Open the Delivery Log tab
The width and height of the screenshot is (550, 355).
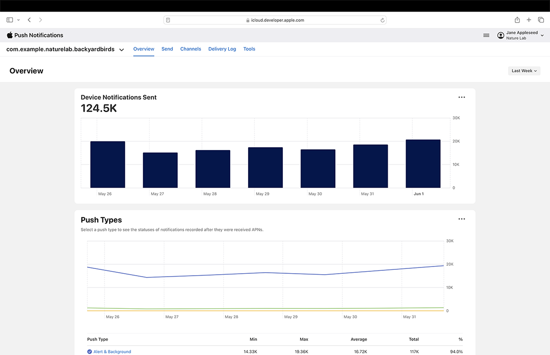(x=222, y=49)
